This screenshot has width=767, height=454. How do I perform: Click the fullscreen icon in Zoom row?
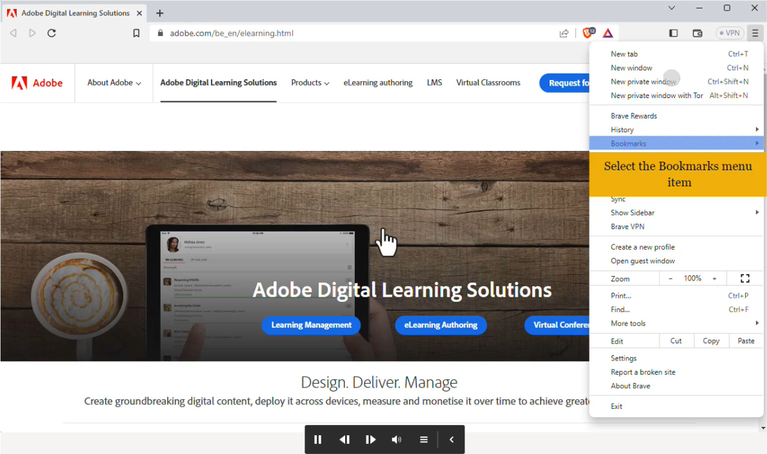point(745,279)
